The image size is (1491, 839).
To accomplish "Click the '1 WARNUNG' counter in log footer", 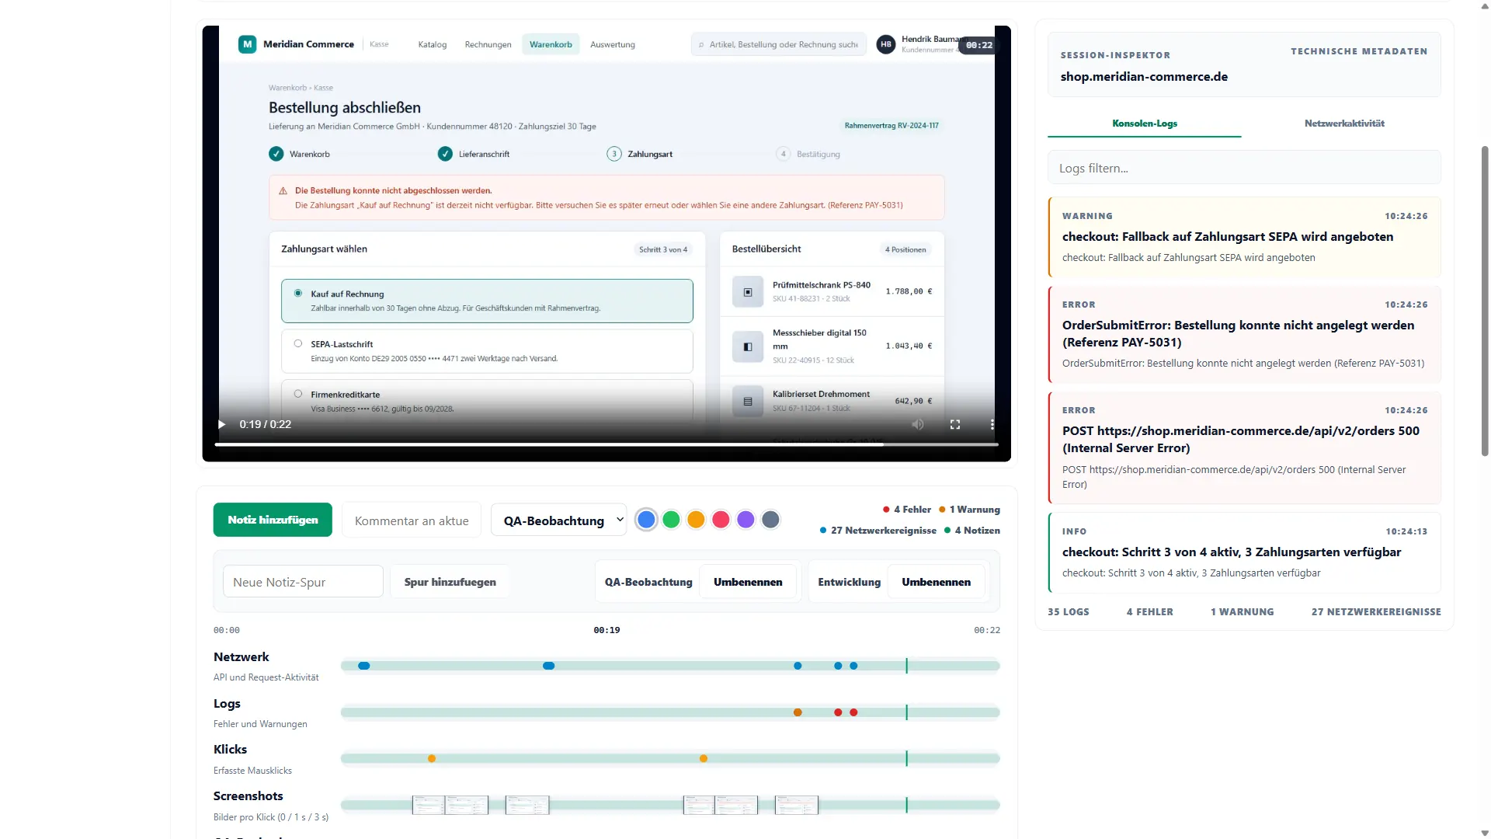I will pyautogui.click(x=1242, y=612).
